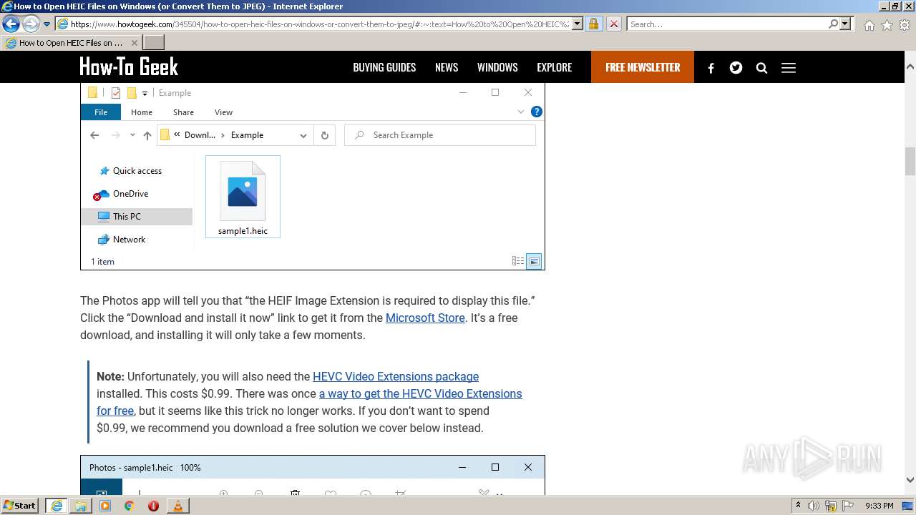
Task: Open the Windows menu item
Action: click(x=497, y=67)
